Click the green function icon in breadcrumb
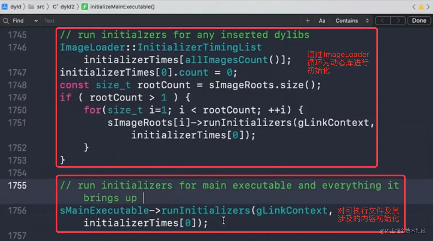The width and height of the screenshot is (433, 241). pyautogui.click(x=84, y=7)
